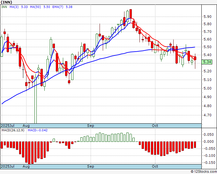Click the last red candlestick of the chart
217x174 pixels.
tap(195, 58)
